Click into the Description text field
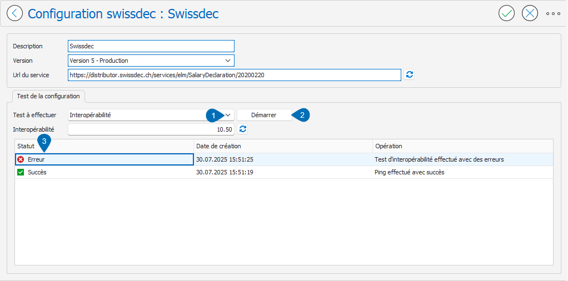The width and height of the screenshot is (568, 281). tap(150, 46)
